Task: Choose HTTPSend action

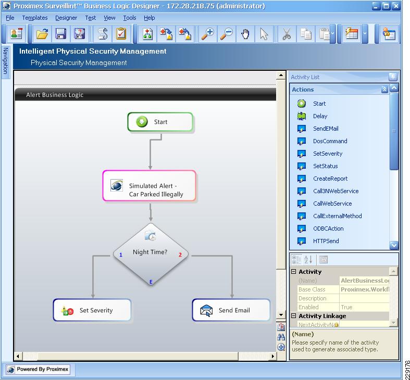Action: click(x=326, y=241)
